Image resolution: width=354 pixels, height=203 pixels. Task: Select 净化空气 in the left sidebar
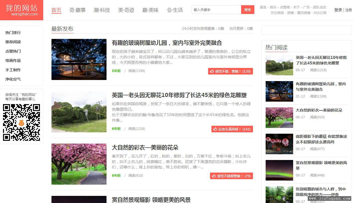click(x=13, y=79)
